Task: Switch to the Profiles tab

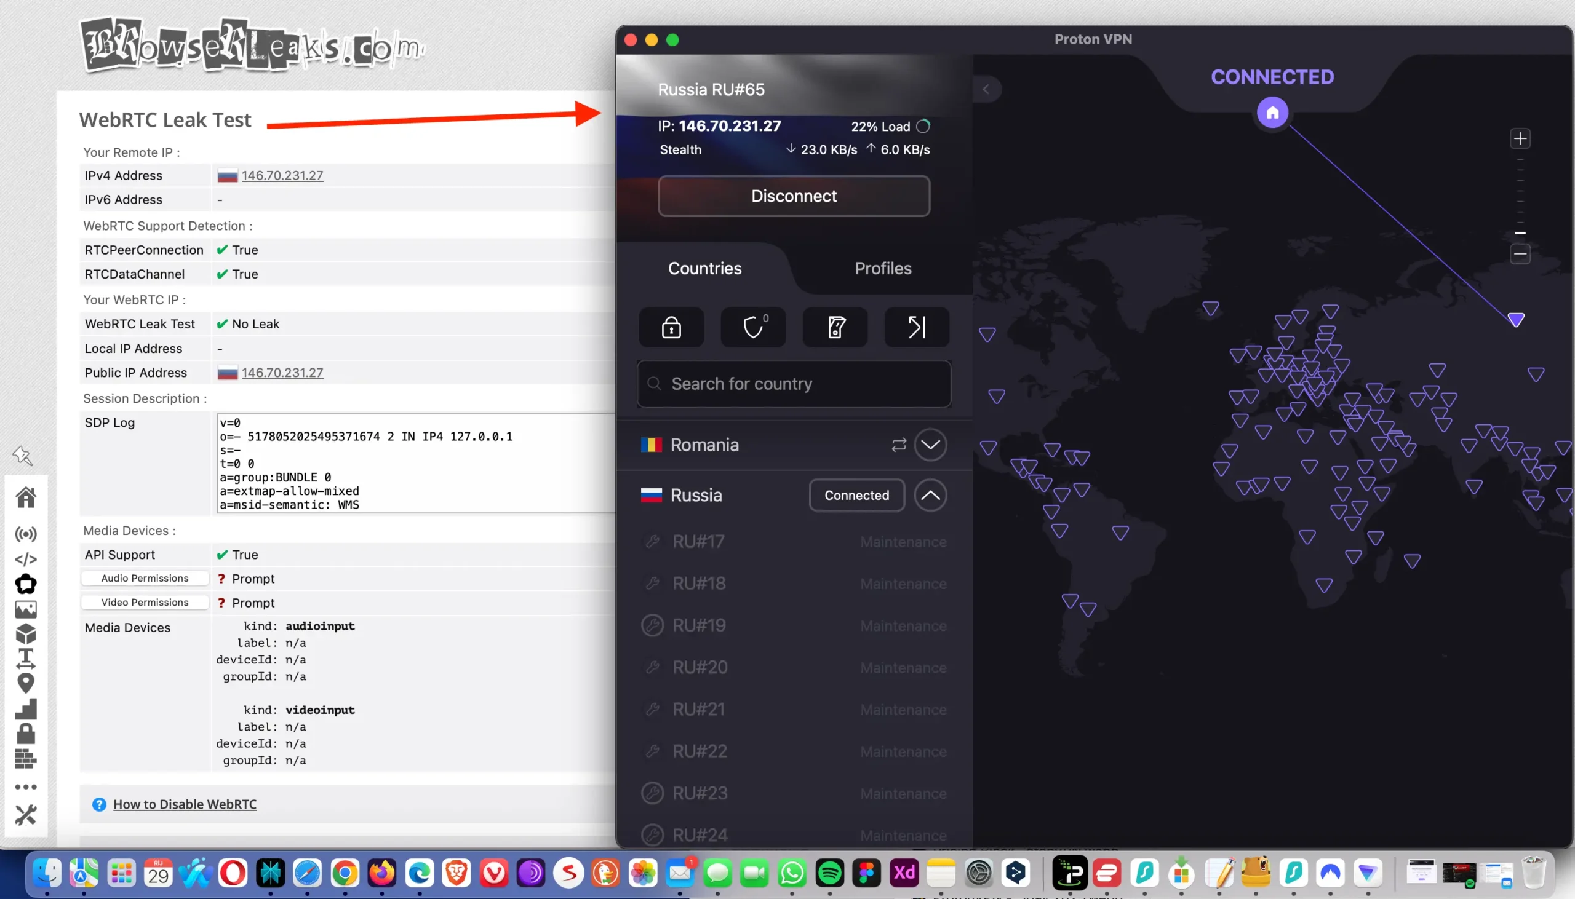Action: (883, 268)
